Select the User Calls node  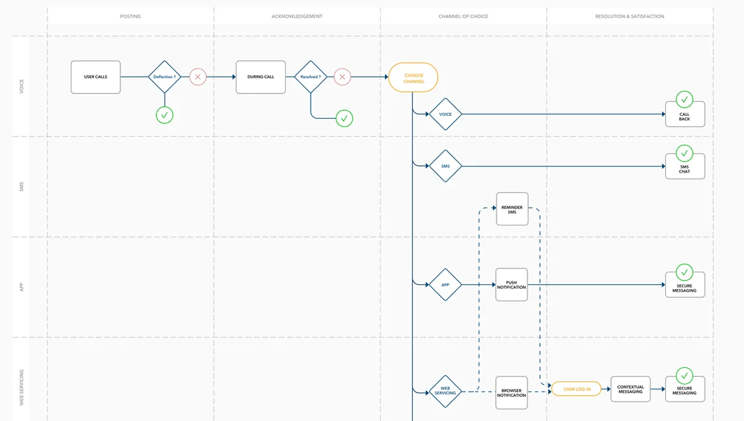(95, 77)
